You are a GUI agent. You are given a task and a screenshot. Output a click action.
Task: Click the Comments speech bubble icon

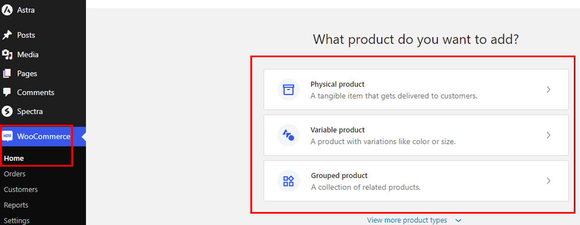[x=7, y=92]
